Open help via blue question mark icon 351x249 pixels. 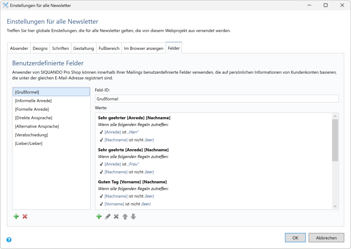click(x=9, y=240)
